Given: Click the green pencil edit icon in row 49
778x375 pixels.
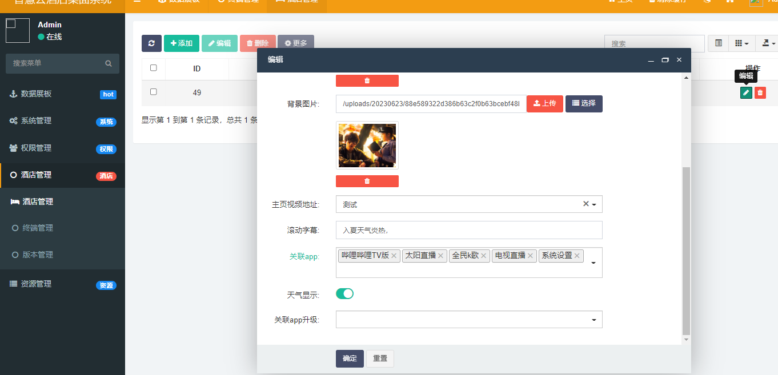Looking at the screenshot, I should [x=746, y=92].
